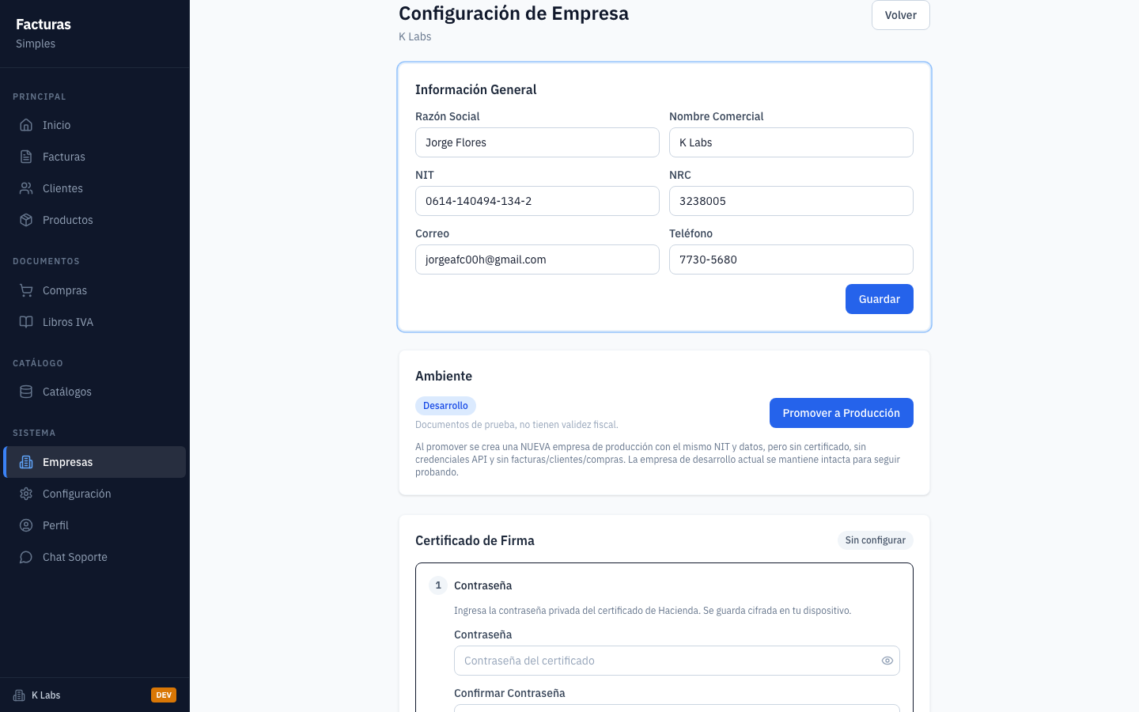Click Promover a Producción button

(x=842, y=413)
